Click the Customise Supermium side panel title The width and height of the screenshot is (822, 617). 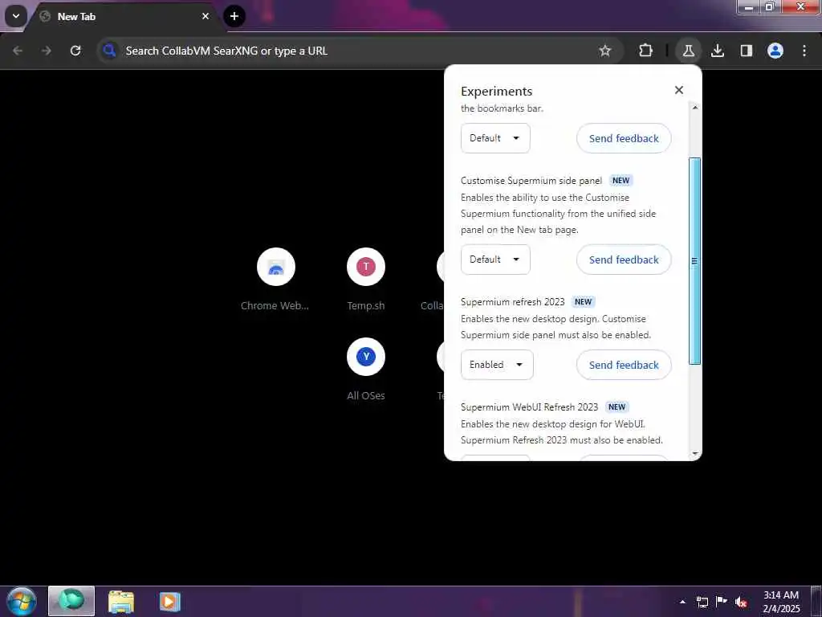(531, 181)
